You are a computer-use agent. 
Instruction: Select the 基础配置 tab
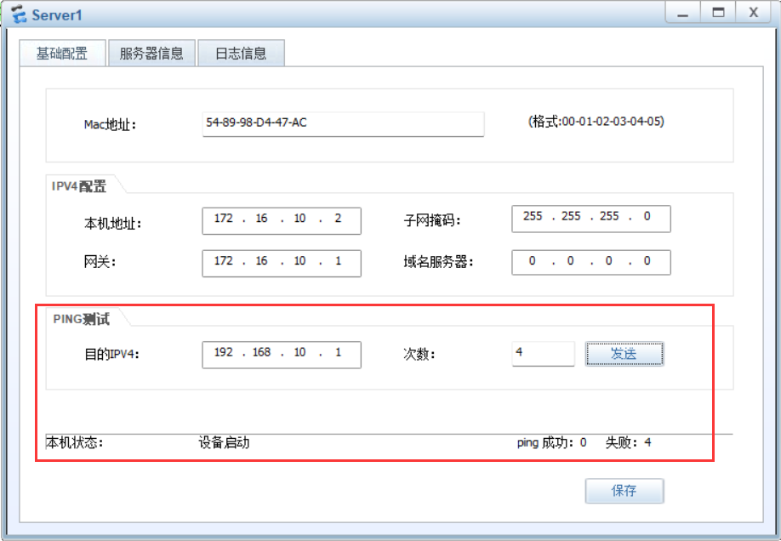click(61, 53)
